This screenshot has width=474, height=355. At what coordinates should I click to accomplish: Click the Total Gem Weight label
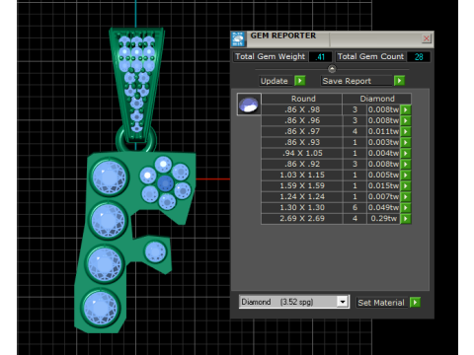270,56
